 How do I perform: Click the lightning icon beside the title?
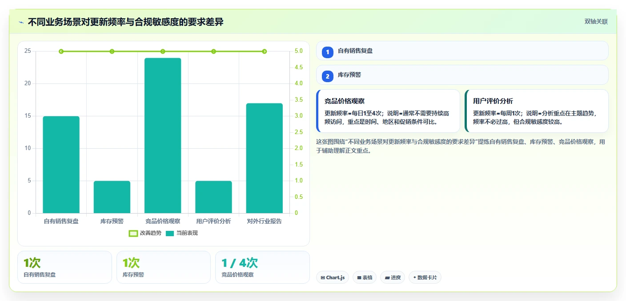[x=21, y=22]
